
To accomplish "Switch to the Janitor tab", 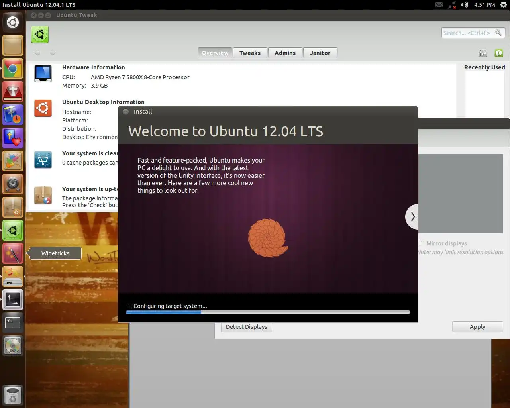I will pos(320,53).
